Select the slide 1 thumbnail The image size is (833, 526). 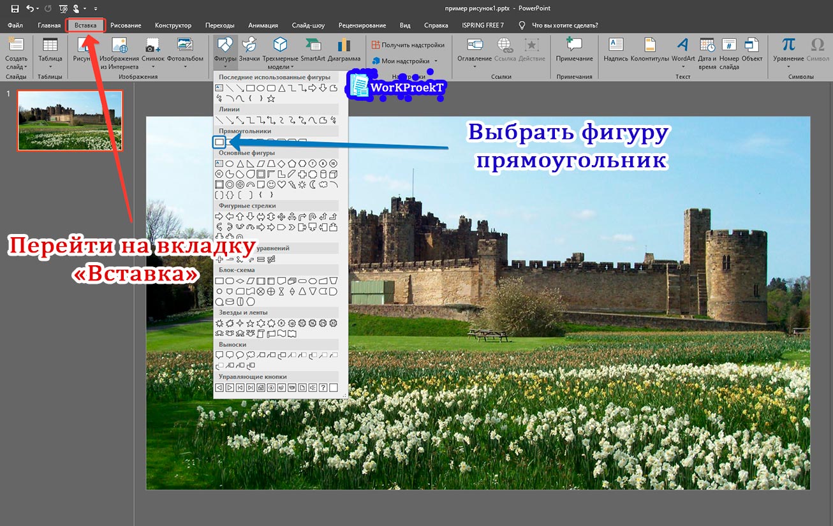point(70,121)
